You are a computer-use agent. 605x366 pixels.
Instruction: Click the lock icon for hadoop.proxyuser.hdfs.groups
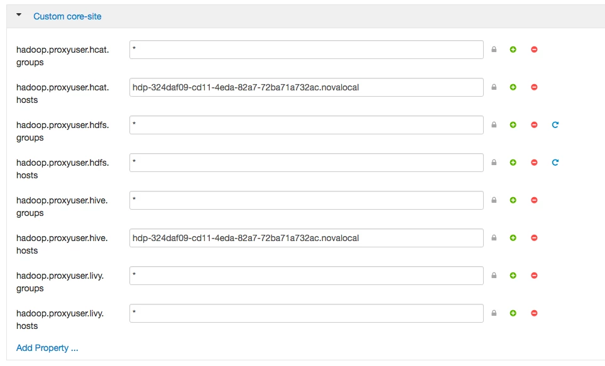pyautogui.click(x=494, y=124)
